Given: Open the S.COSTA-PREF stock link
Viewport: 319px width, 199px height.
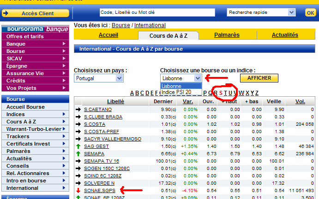Looking at the screenshot, I should click(102, 132).
